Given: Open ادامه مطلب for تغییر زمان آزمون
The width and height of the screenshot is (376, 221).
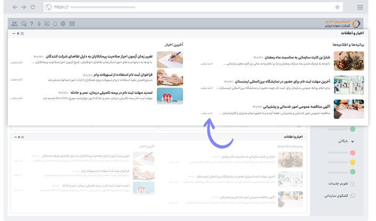Looking at the screenshot, I should click(x=17, y=62).
